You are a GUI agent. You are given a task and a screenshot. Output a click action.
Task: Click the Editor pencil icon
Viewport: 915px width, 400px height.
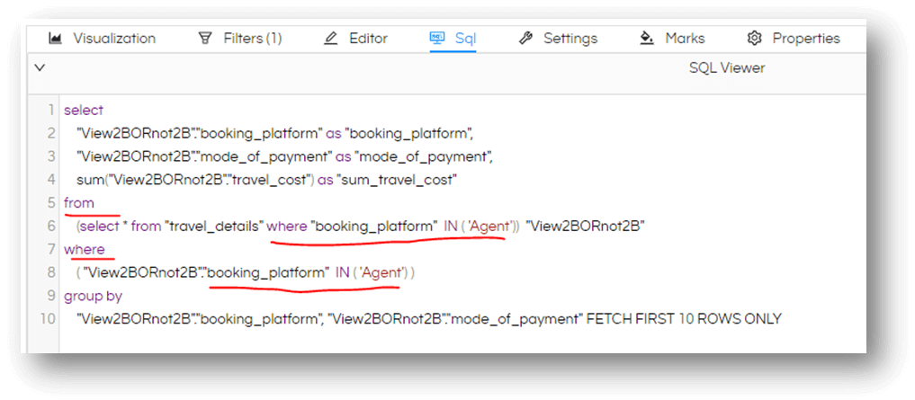pyautogui.click(x=331, y=39)
